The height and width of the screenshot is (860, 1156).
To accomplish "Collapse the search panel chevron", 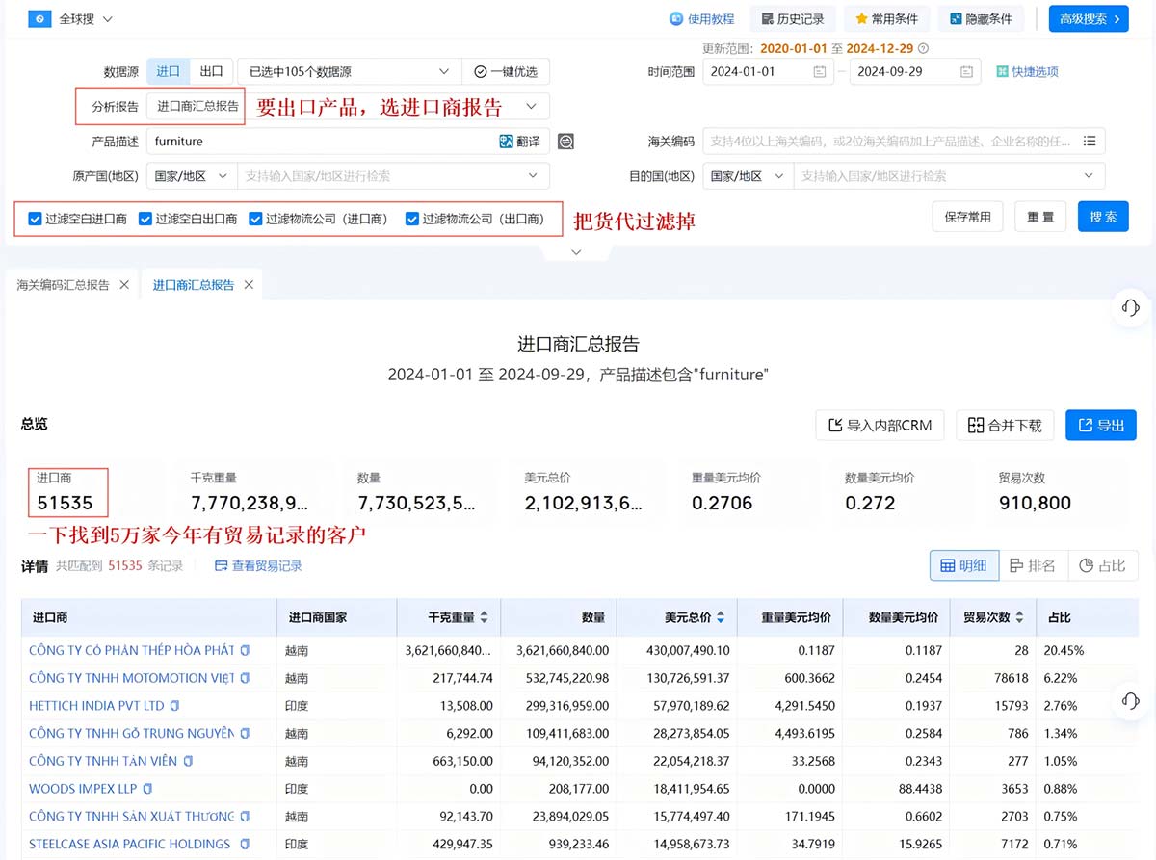I will coord(576,252).
